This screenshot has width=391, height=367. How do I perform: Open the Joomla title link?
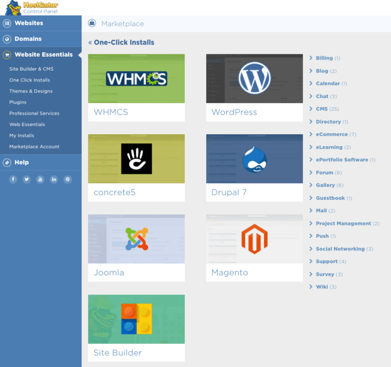point(109,272)
